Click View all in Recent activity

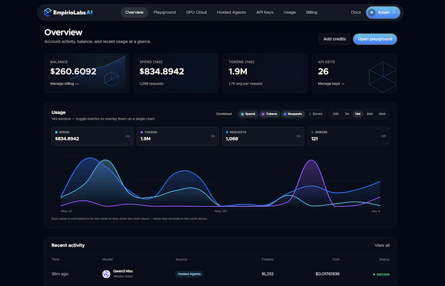point(382,245)
